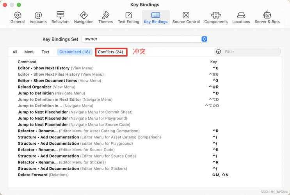
Task: Open the Server & Bots preferences pane
Action: [267, 18]
